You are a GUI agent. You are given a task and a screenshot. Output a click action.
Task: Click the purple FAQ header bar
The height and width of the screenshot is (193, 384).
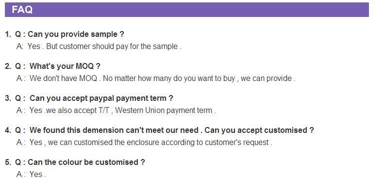tap(187, 10)
